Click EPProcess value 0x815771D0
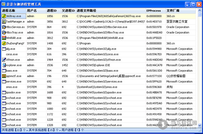Image resolution: width=203 pixels, height=134 pixels. point(154,76)
